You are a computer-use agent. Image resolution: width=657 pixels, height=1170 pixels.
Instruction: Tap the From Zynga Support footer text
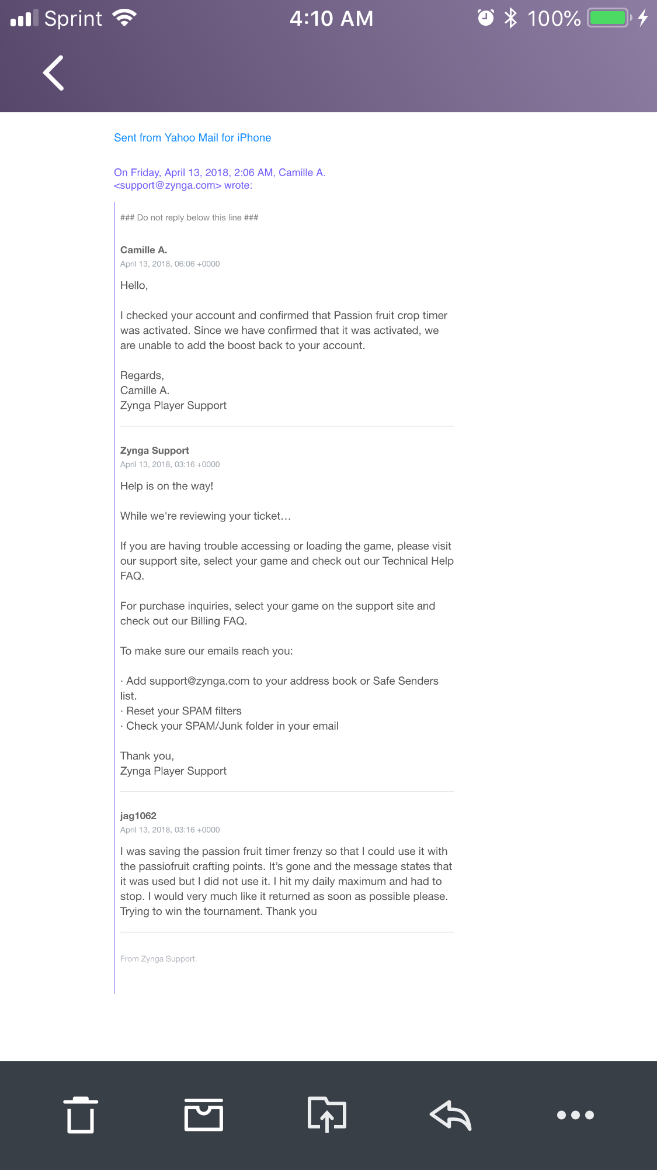click(158, 958)
